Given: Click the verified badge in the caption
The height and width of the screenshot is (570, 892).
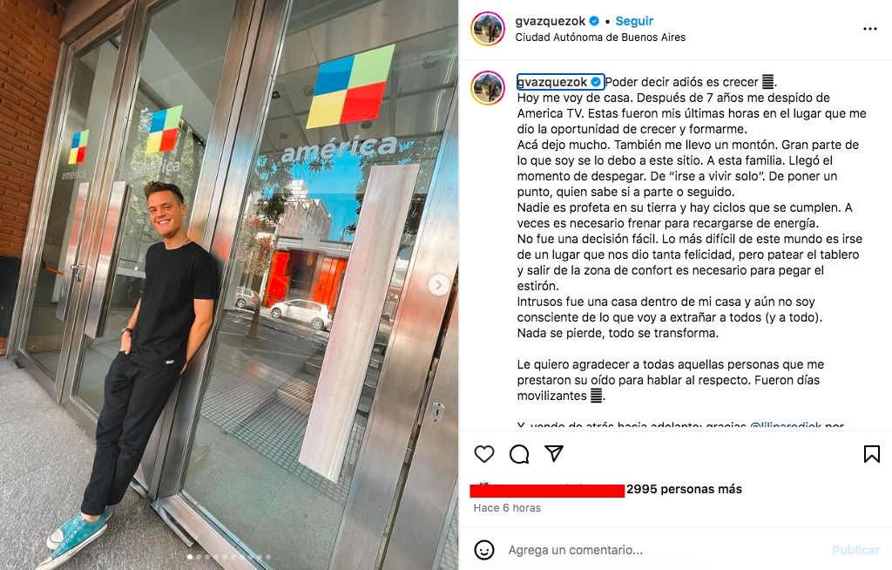Looking at the screenshot, I should coord(596,82).
